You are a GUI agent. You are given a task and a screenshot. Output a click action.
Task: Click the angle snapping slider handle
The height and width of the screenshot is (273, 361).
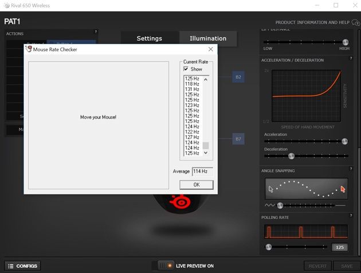(x=280, y=205)
